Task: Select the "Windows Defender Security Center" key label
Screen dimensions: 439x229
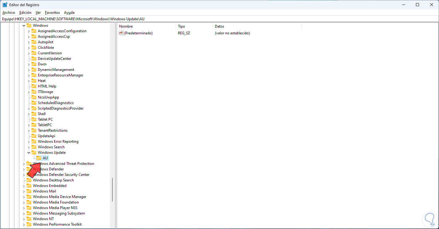Action: (61, 175)
